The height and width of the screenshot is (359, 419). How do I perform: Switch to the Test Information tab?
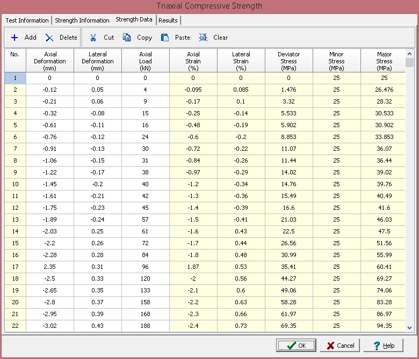point(27,20)
